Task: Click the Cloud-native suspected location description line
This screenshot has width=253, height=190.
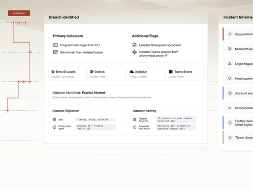Action: click(102, 97)
